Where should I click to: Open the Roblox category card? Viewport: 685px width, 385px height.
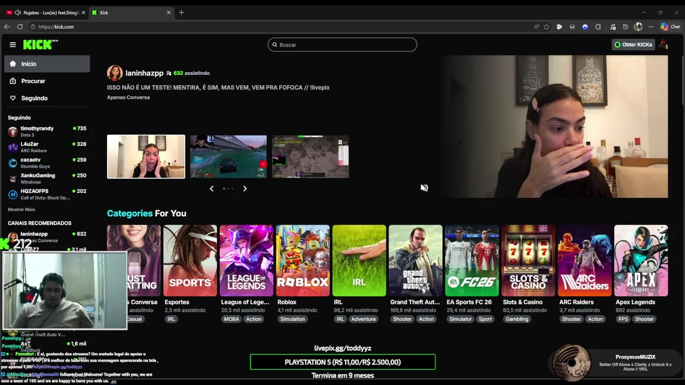pos(303,260)
